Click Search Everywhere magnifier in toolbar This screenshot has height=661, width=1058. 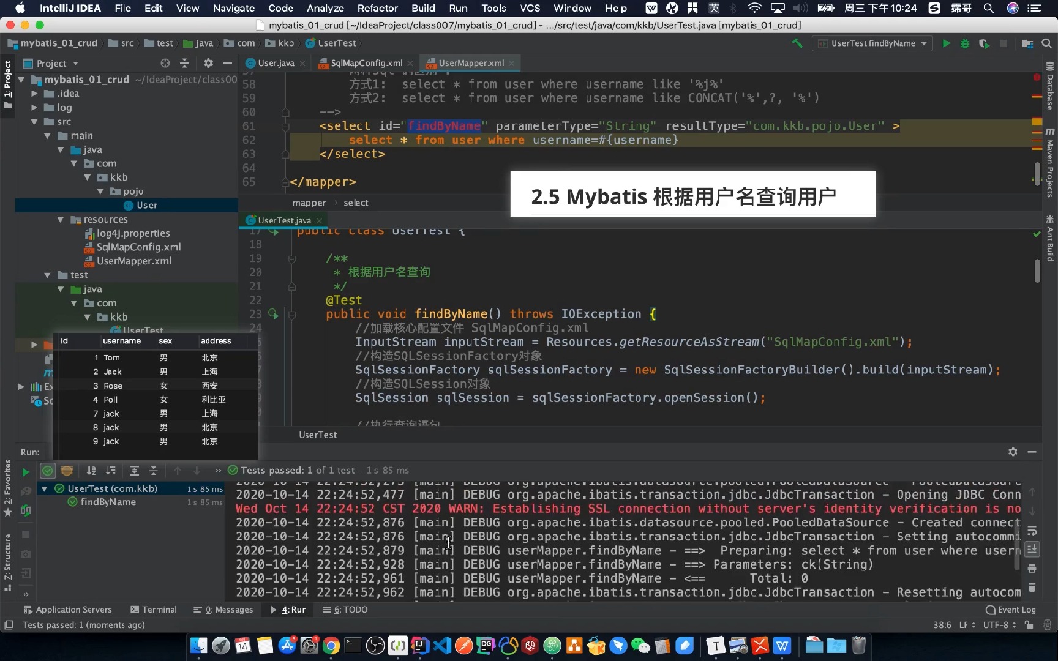[x=1046, y=43]
